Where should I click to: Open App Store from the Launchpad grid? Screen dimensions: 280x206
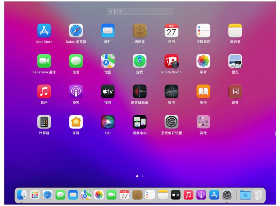pyautogui.click(x=44, y=31)
